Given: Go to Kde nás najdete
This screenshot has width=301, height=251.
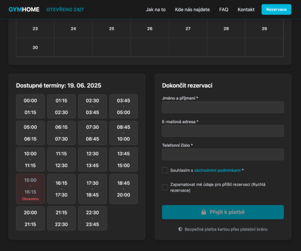Looking at the screenshot, I should pyautogui.click(x=192, y=10).
